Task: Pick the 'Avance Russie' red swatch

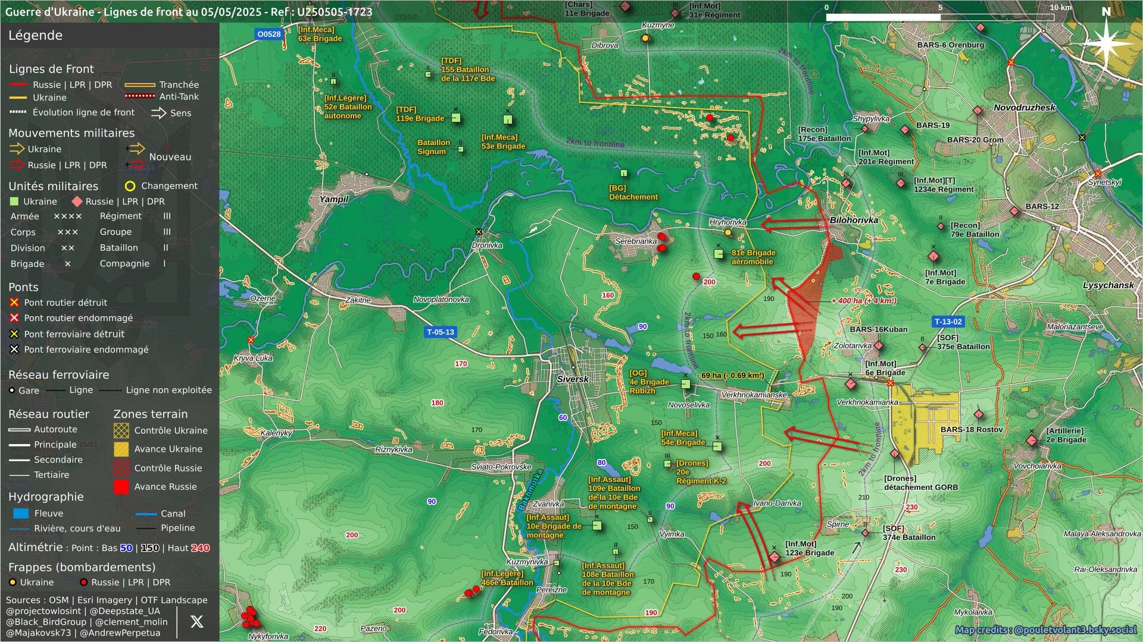Action: pos(121,487)
